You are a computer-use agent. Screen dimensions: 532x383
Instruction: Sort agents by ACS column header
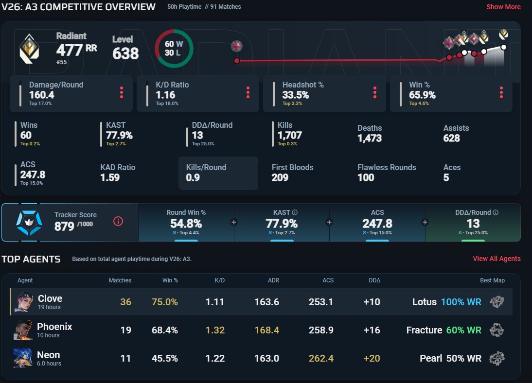[x=328, y=280]
